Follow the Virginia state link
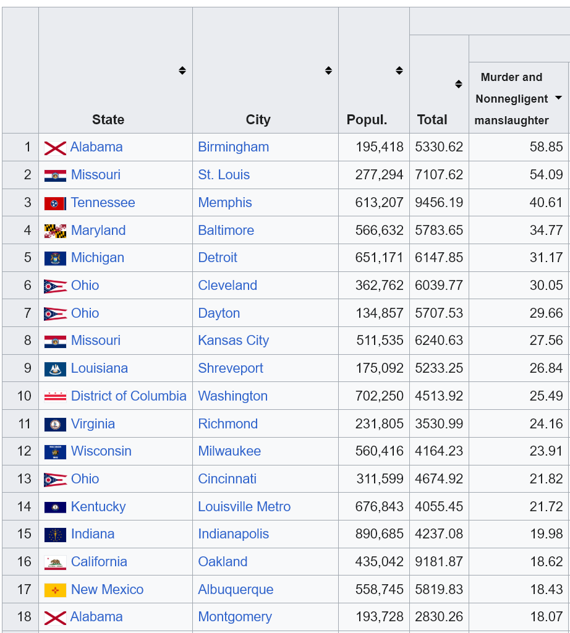This screenshot has width=570, height=633. pyautogui.click(x=93, y=423)
